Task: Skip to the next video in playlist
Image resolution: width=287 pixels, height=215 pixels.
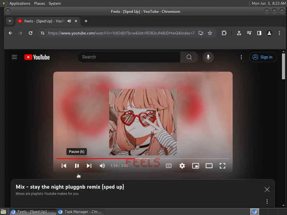Action: click(x=89, y=166)
